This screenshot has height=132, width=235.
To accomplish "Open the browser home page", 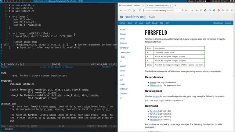I will 134,11.
